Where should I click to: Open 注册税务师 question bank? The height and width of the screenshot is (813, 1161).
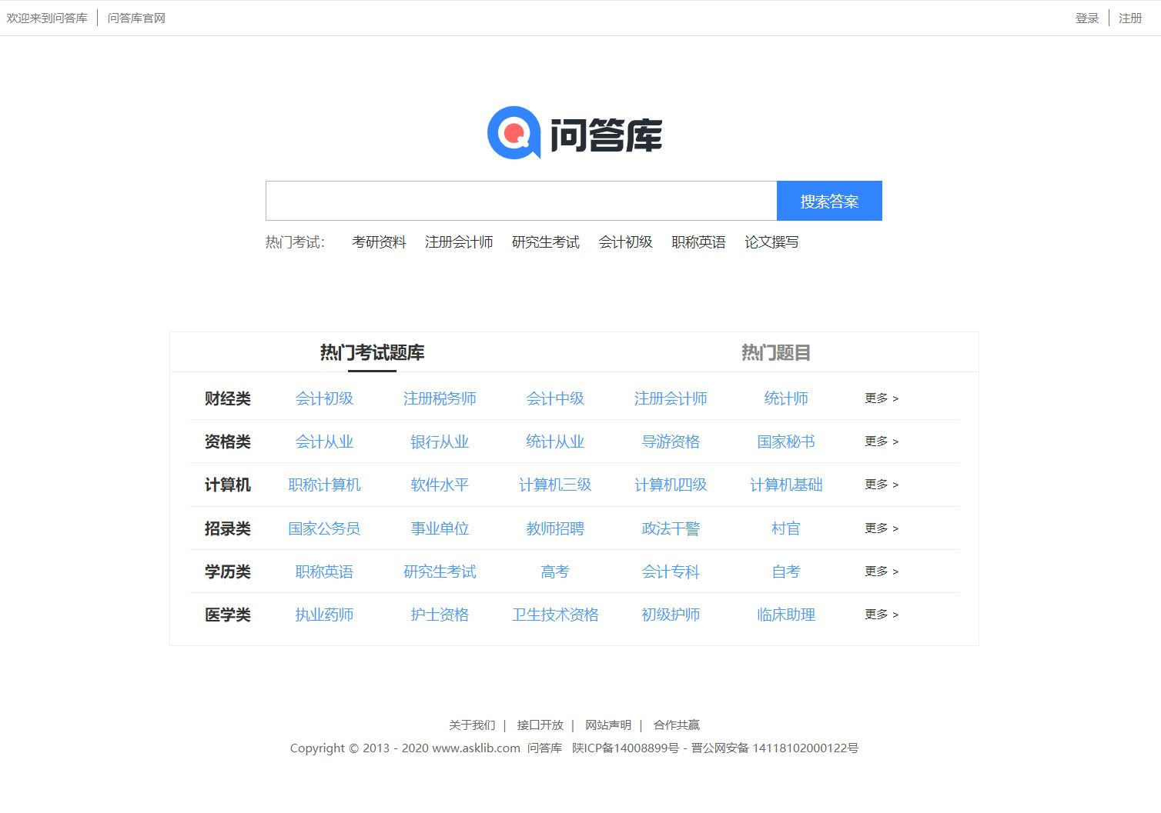point(440,398)
